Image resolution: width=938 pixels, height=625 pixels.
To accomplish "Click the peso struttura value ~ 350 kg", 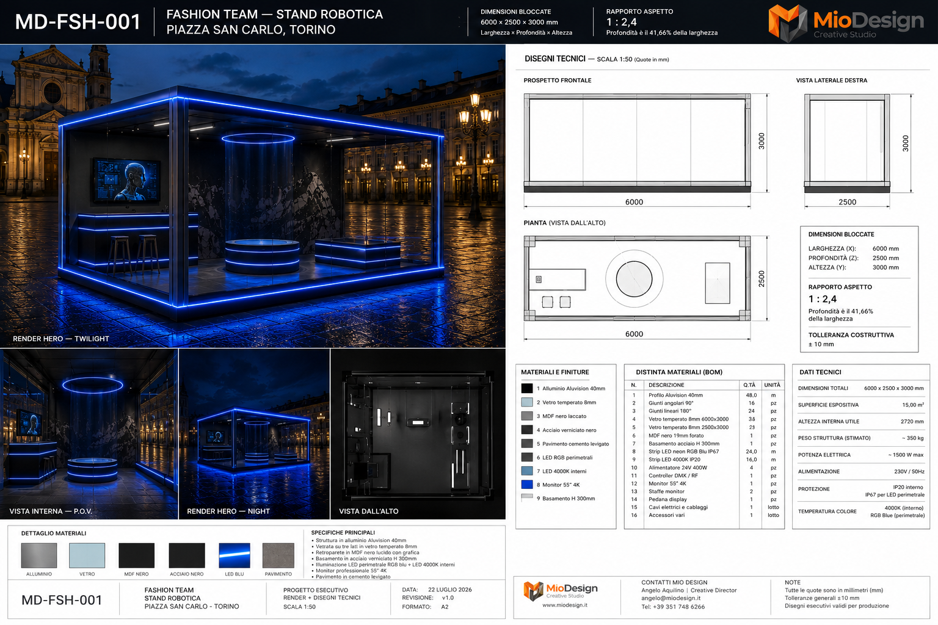I will coord(913,438).
